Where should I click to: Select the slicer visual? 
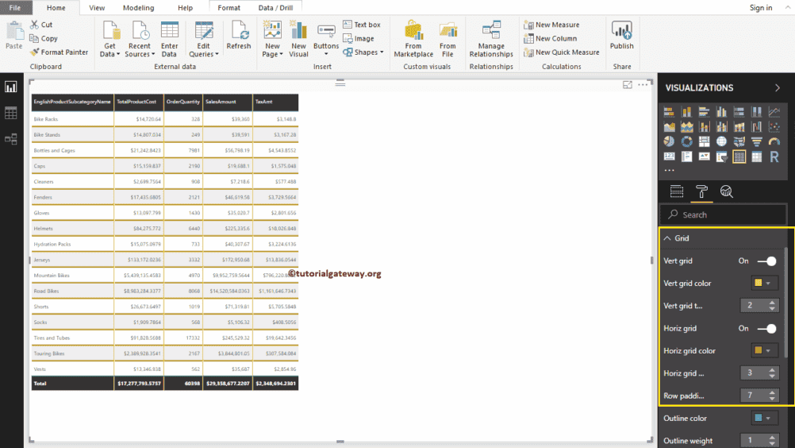[721, 156]
